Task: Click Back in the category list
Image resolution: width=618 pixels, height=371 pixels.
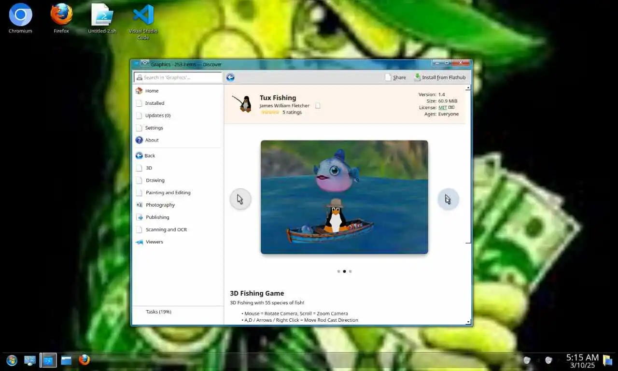Action: pyautogui.click(x=177, y=156)
